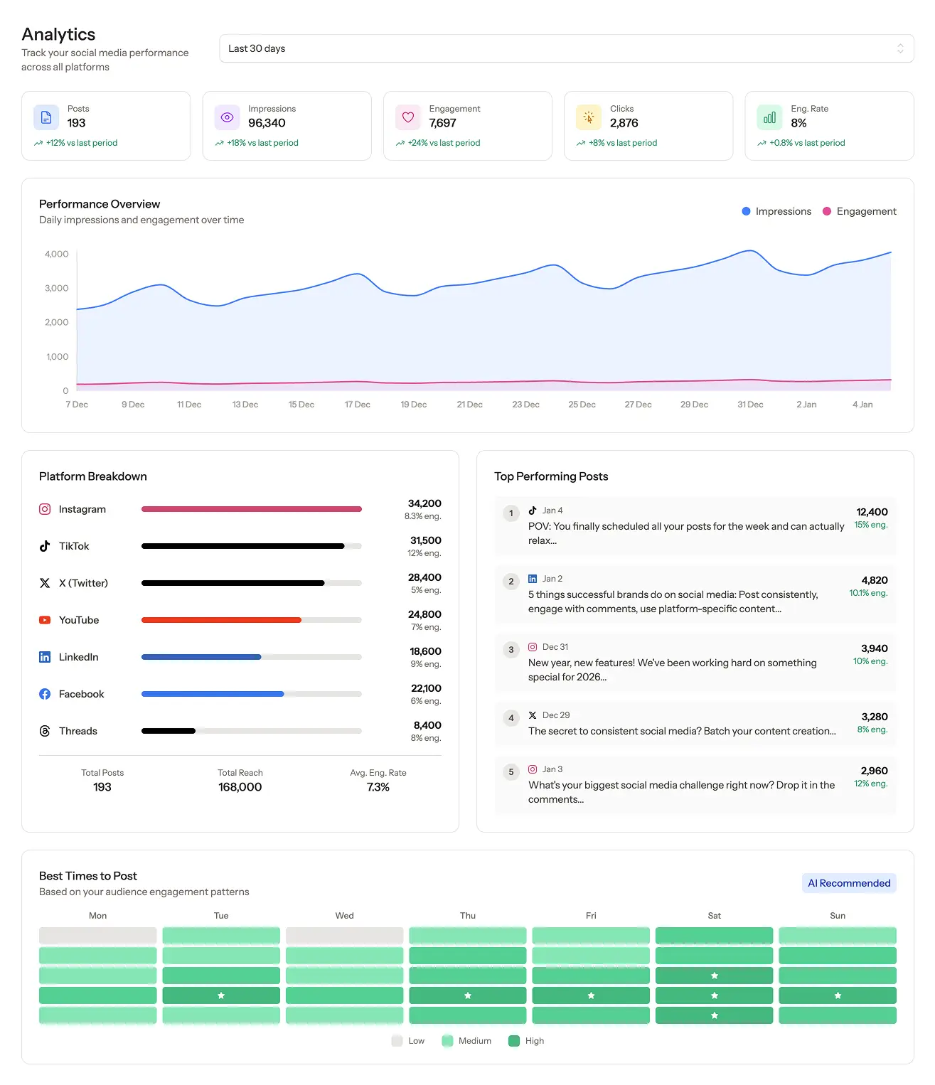Click the X icon beside the Dec 29 post
Screen dimensions: 935x1085
pos(532,715)
